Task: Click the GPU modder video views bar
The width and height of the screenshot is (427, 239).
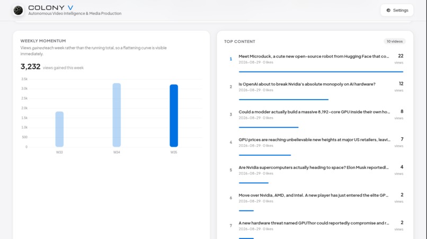Action: tap(269, 127)
